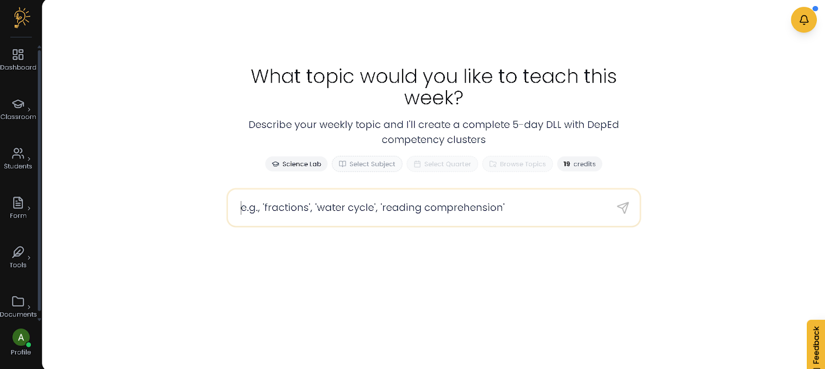This screenshot has height=369, width=825.
Task: Open the Feedback side tab
Action: [816, 345]
